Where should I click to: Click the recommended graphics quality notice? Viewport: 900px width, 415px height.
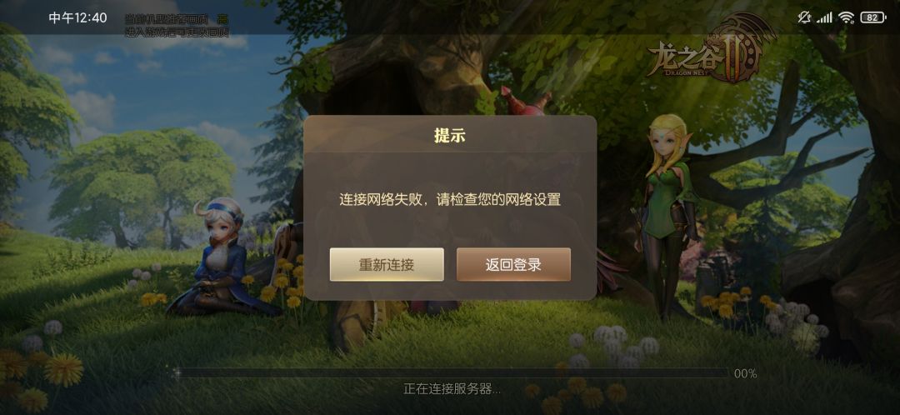click(x=177, y=25)
